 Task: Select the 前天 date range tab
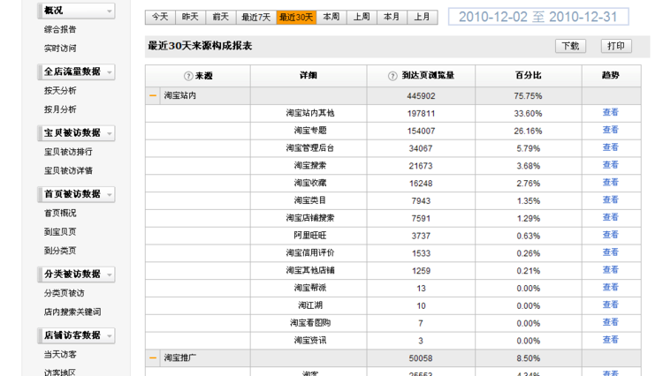click(221, 17)
